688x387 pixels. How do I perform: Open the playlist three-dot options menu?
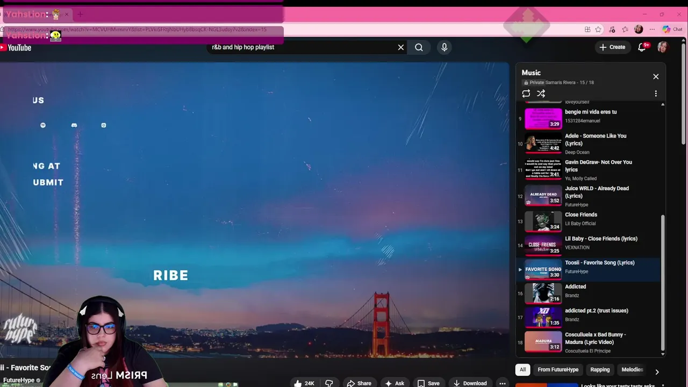coord(656,94)
